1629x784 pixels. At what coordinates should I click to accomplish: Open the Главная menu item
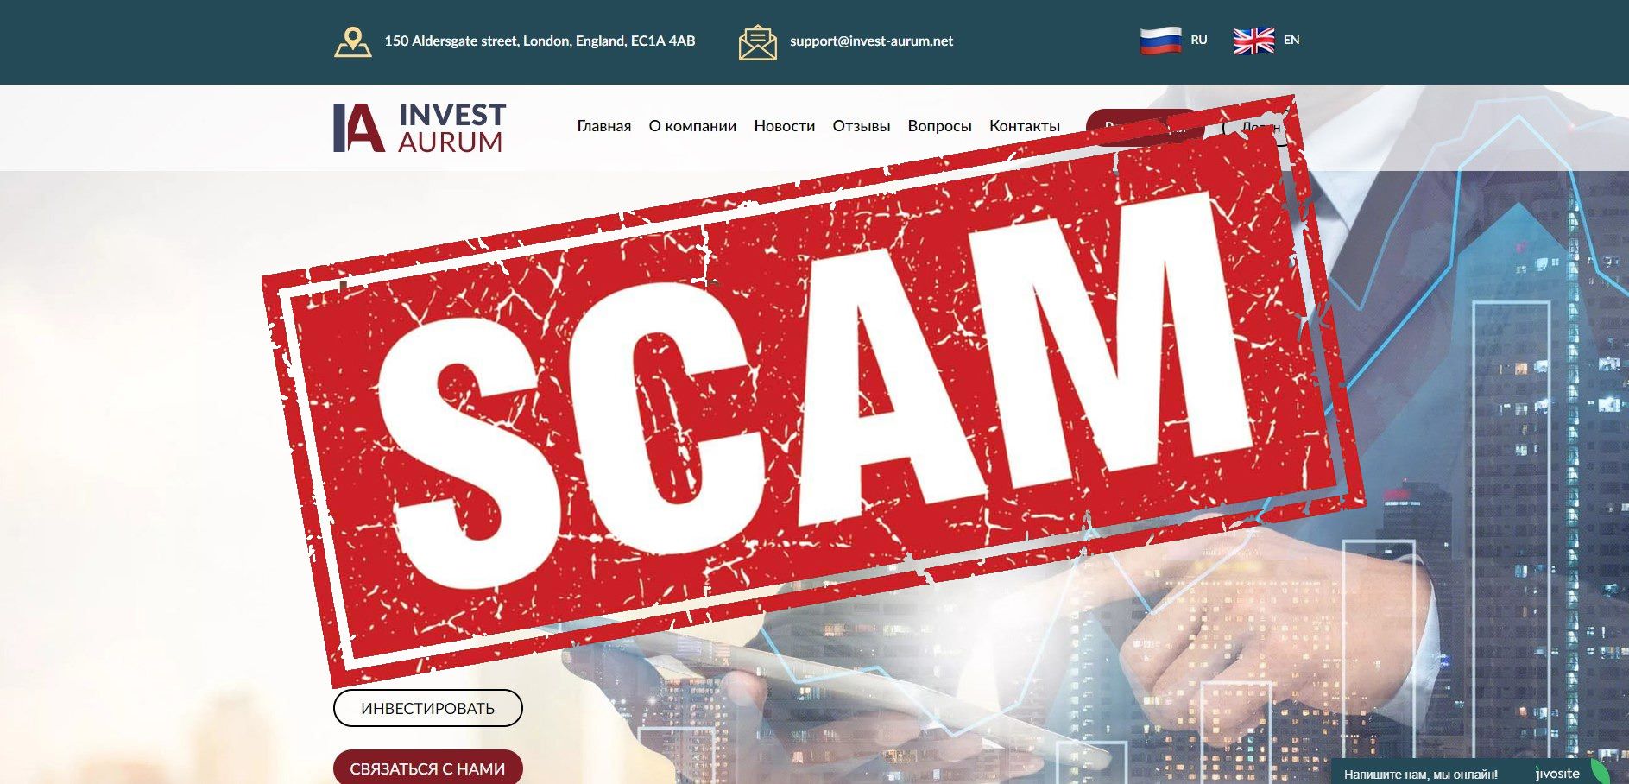pos(603,126)
